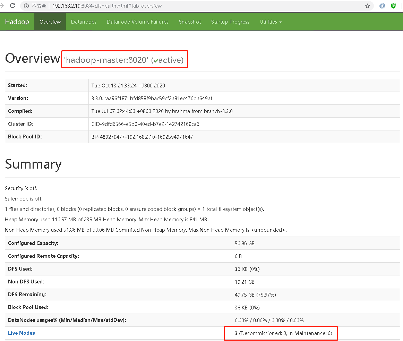Select the Block Pool ID value
The height and width of the screenshot is (341, 403).
click(142, 137)
